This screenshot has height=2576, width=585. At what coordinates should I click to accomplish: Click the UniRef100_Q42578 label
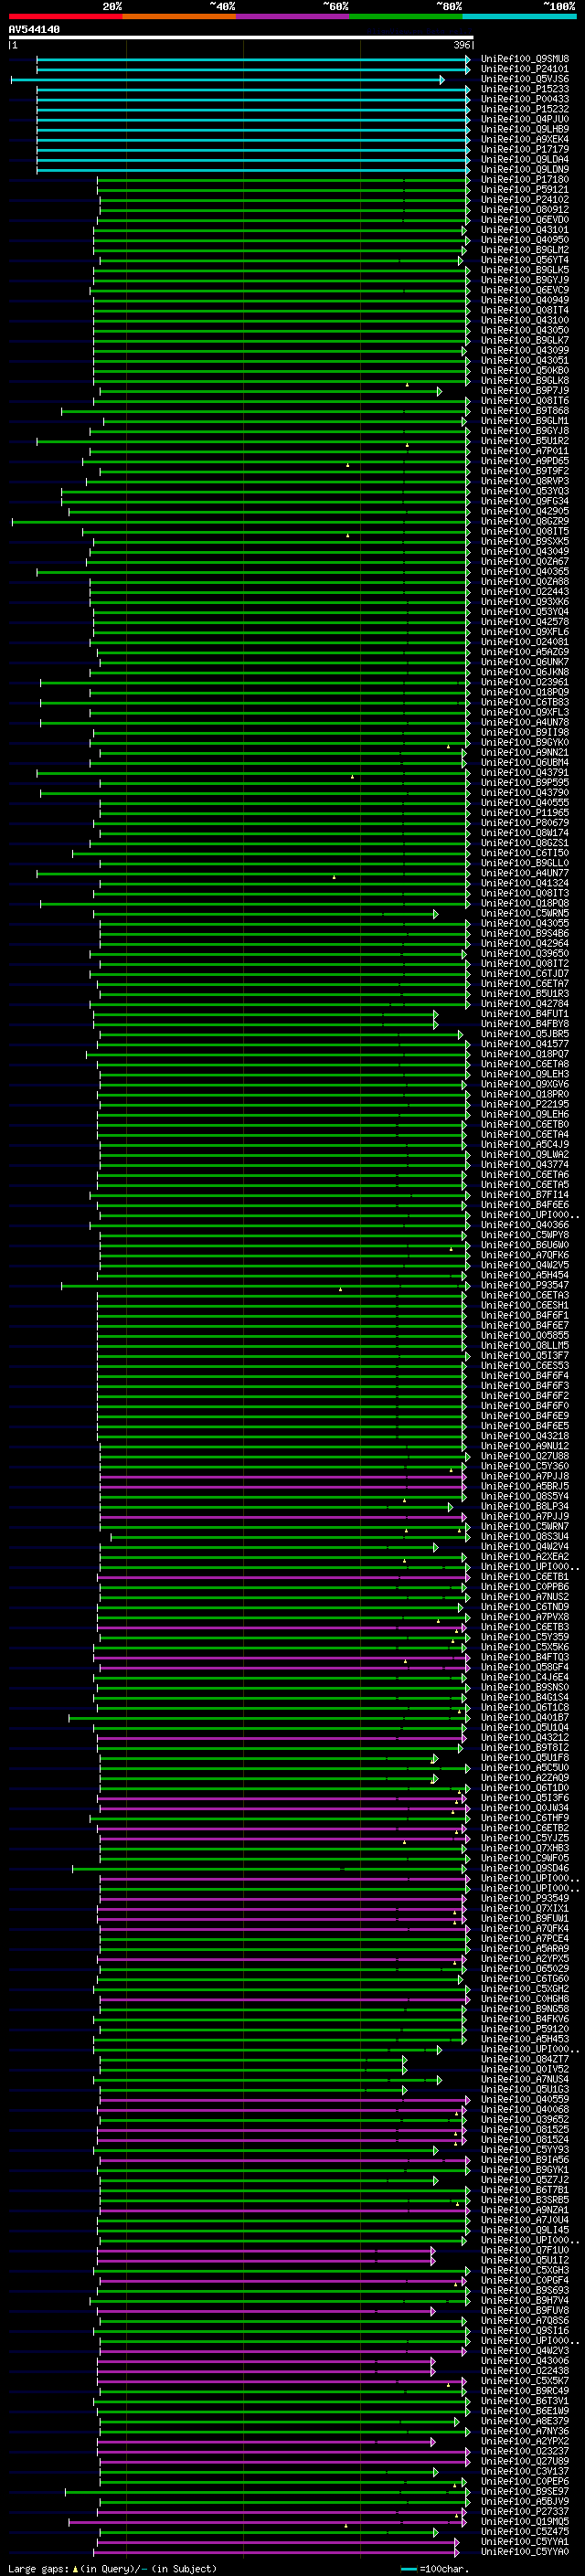(x=524, y=622)
